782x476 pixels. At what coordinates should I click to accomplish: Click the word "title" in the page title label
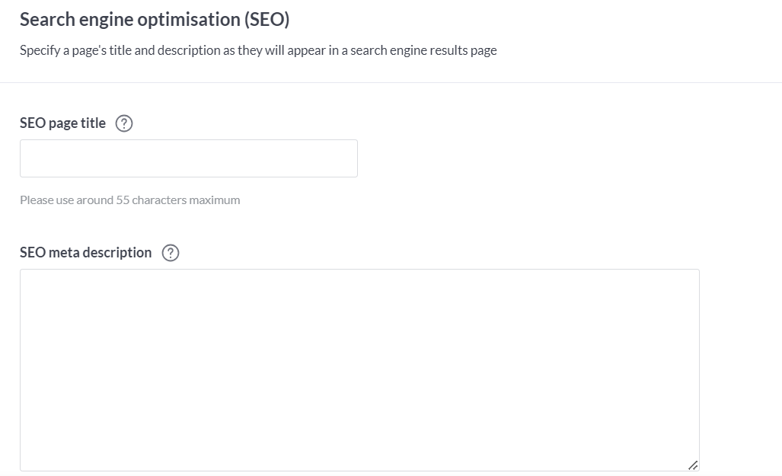coord(93,123)
